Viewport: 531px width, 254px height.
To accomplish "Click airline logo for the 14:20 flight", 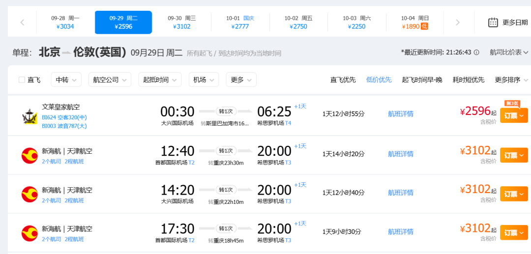I will click(29, 194).
